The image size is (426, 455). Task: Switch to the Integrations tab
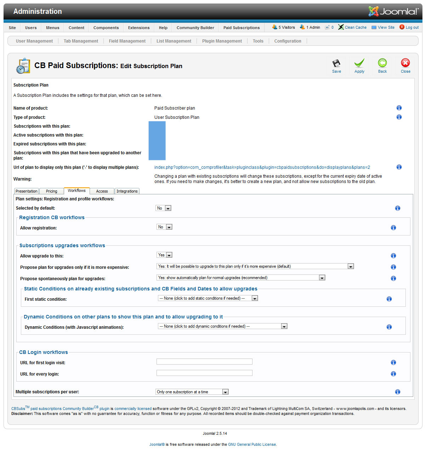127,191
